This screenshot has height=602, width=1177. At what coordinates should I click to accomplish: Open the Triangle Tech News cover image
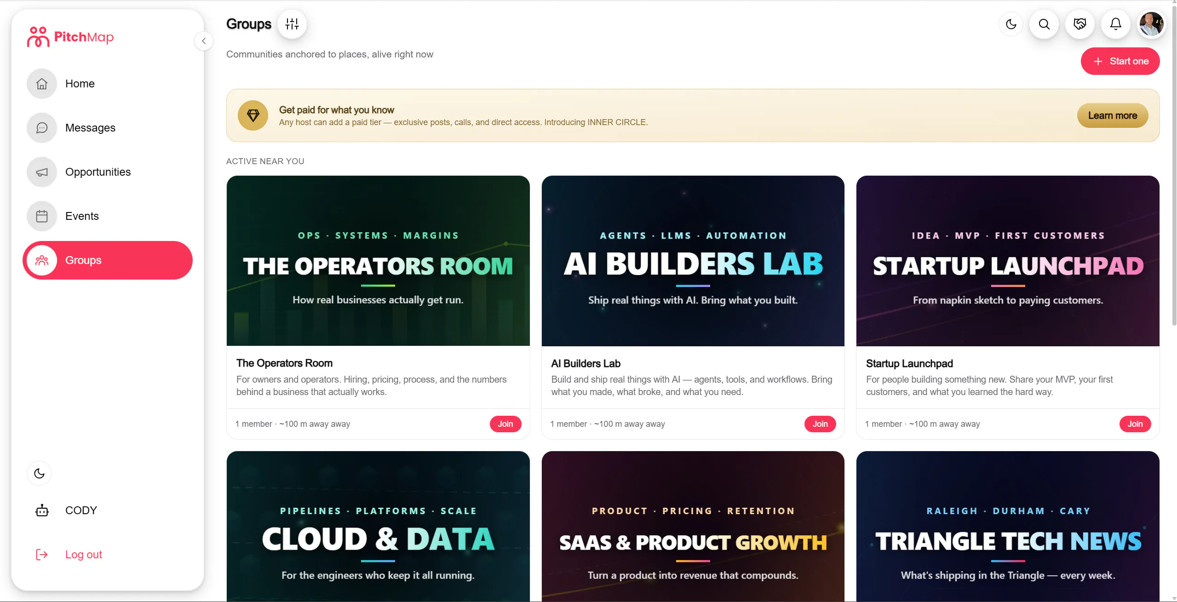pyautogui.click(x=1008, y=526)
